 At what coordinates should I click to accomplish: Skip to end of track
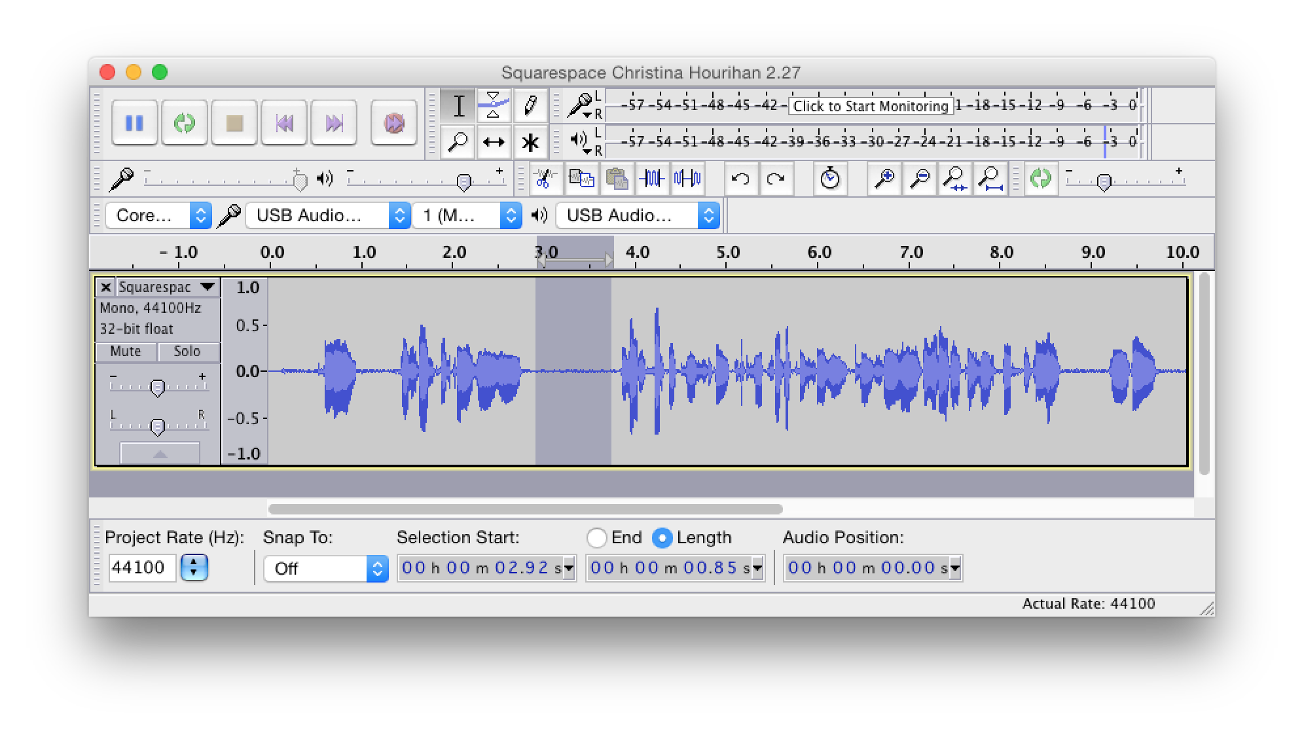(x=334, y=122)
